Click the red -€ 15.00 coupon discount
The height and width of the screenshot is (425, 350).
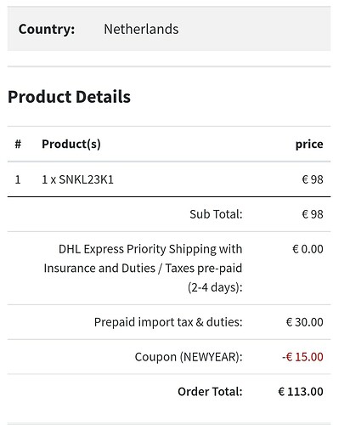tap(302, 357)
